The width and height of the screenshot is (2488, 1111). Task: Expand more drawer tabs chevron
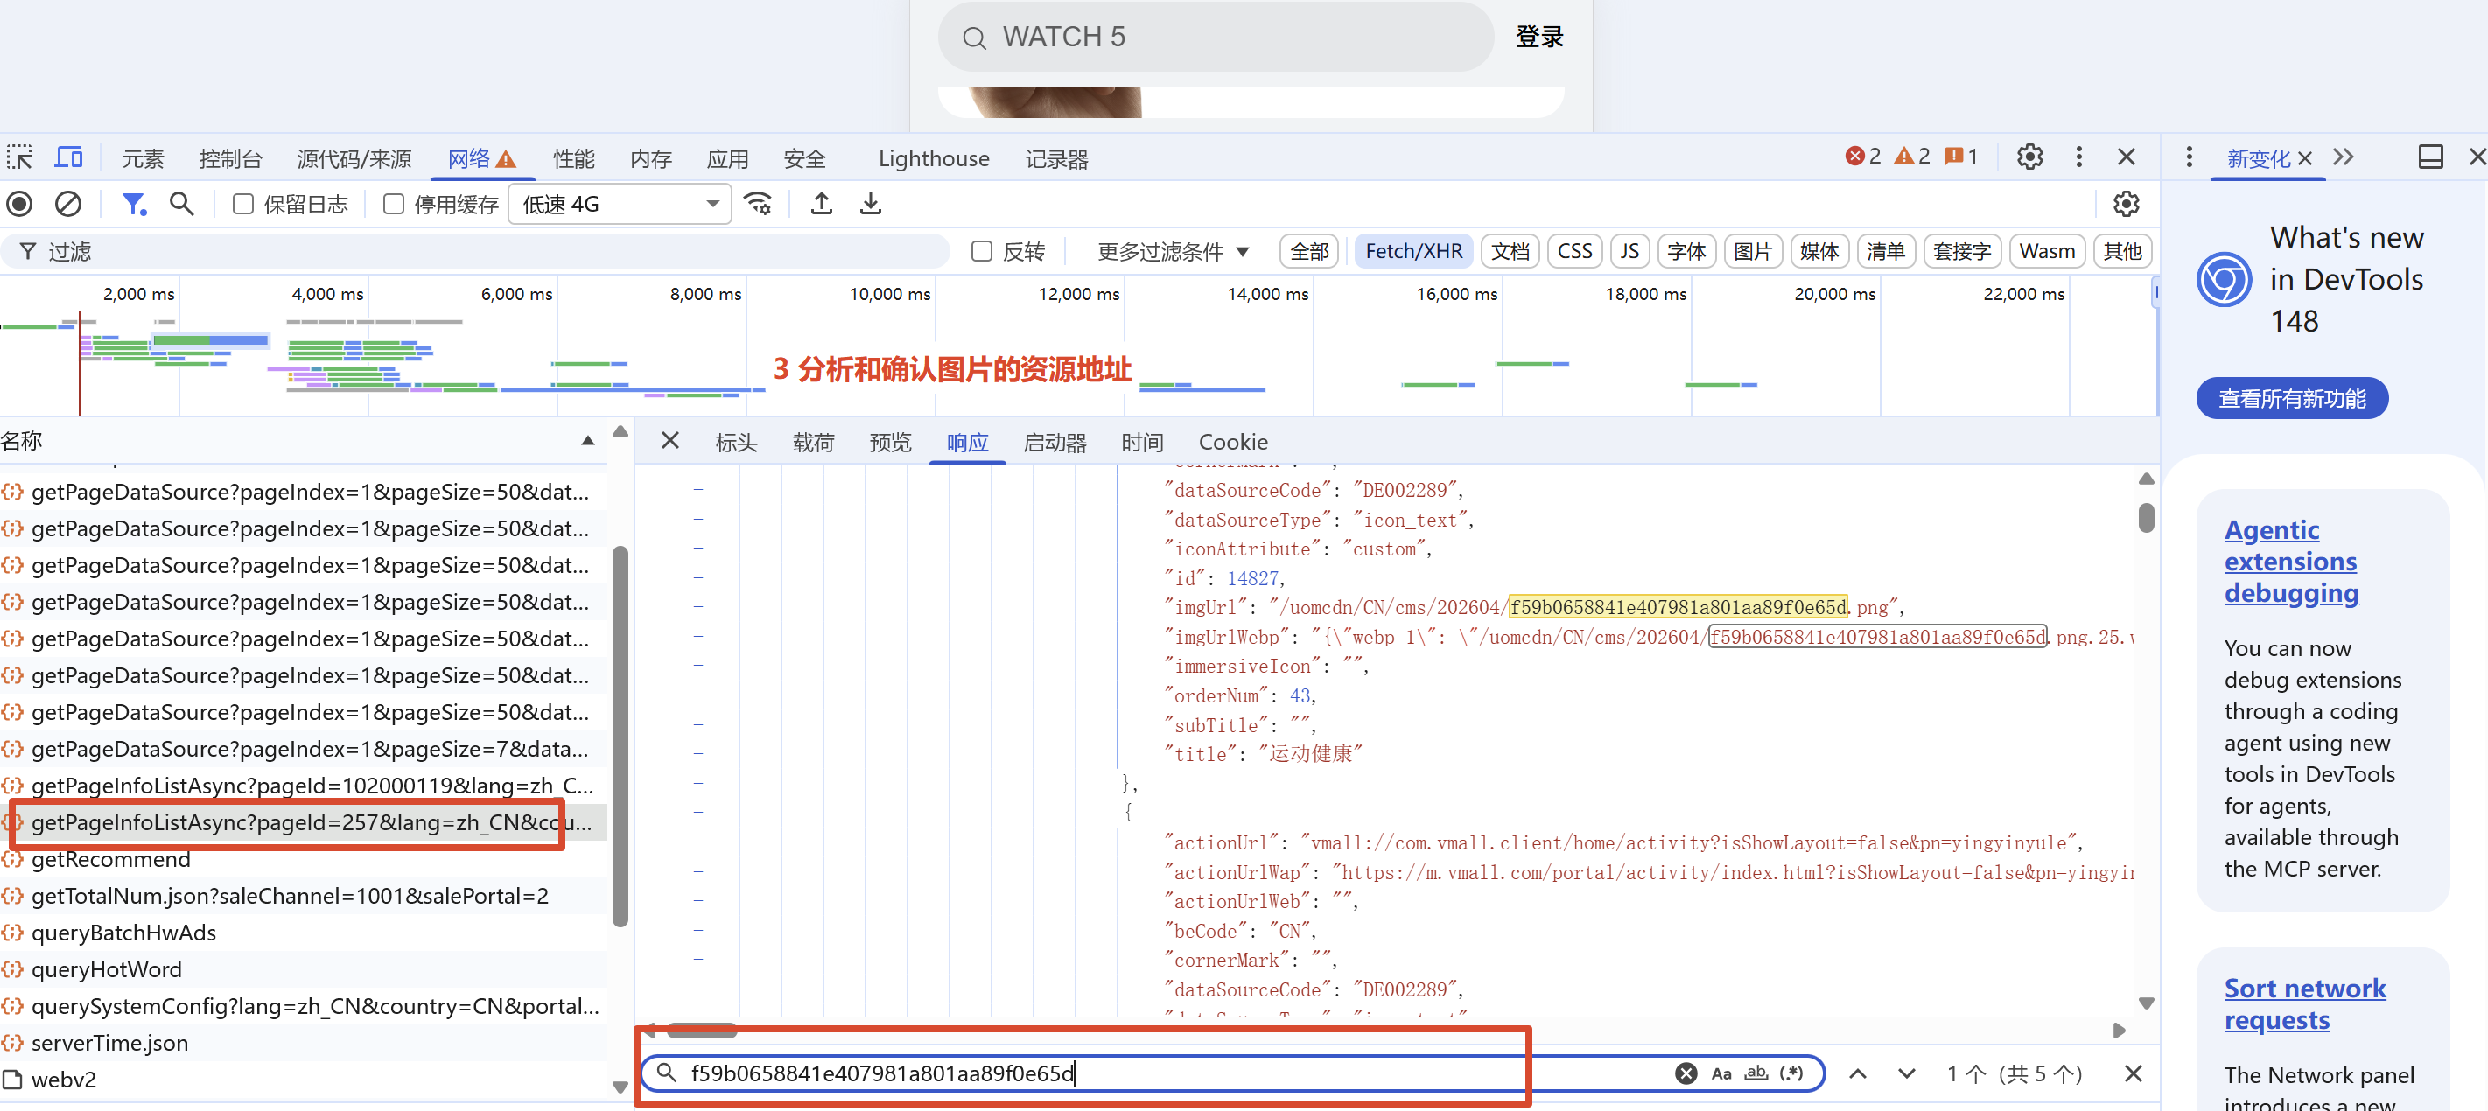[x=2344, y=157]
